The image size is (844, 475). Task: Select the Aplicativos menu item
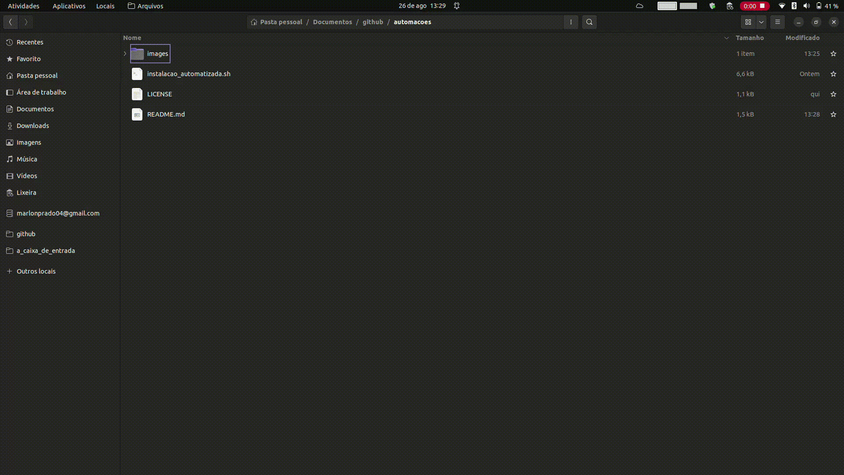[x=69, y=6]
